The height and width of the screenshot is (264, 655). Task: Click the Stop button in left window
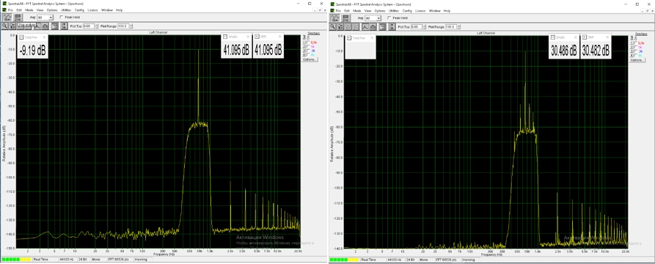click(18, 18)
